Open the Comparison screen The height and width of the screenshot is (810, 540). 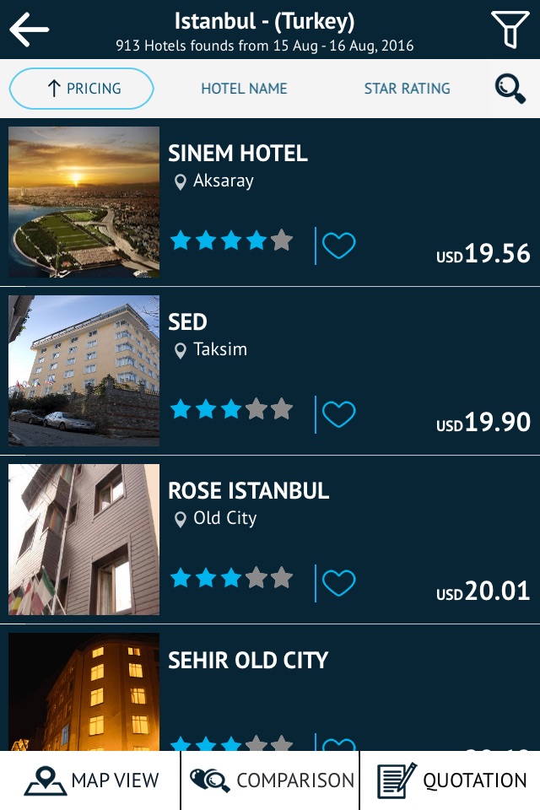(270, 780)
